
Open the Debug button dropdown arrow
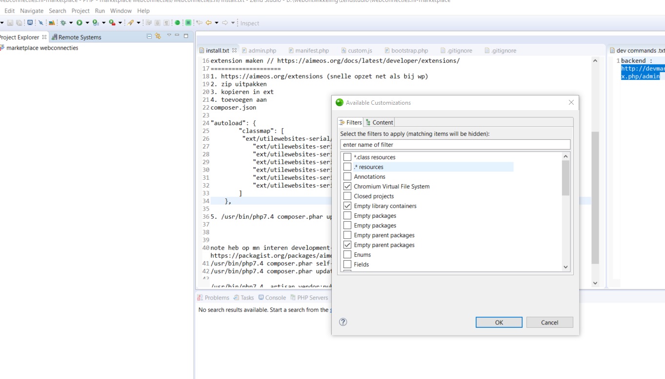pos(71,23)
